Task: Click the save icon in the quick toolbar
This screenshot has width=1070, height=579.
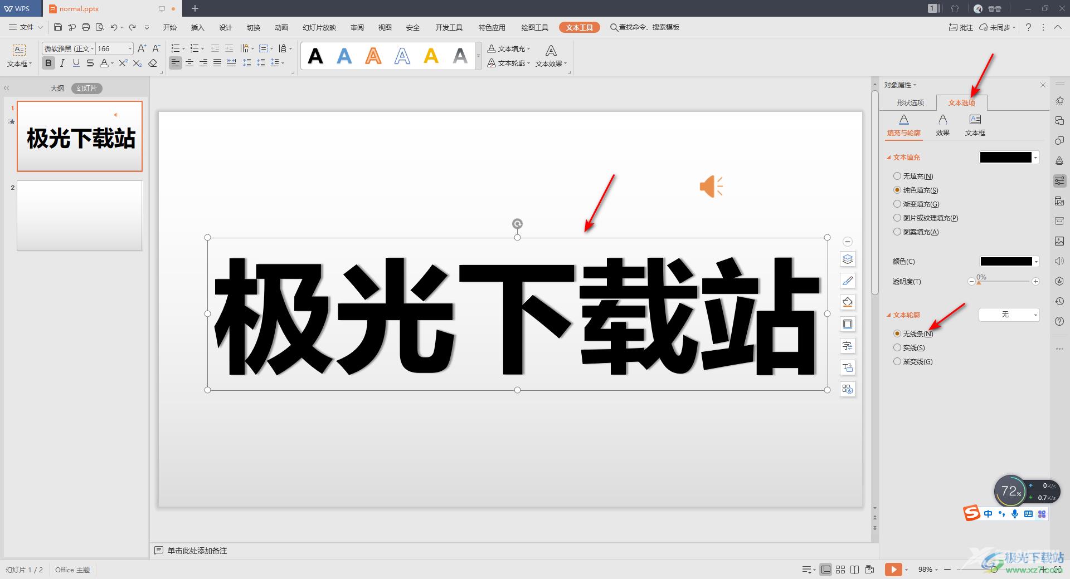Action: 58,27
